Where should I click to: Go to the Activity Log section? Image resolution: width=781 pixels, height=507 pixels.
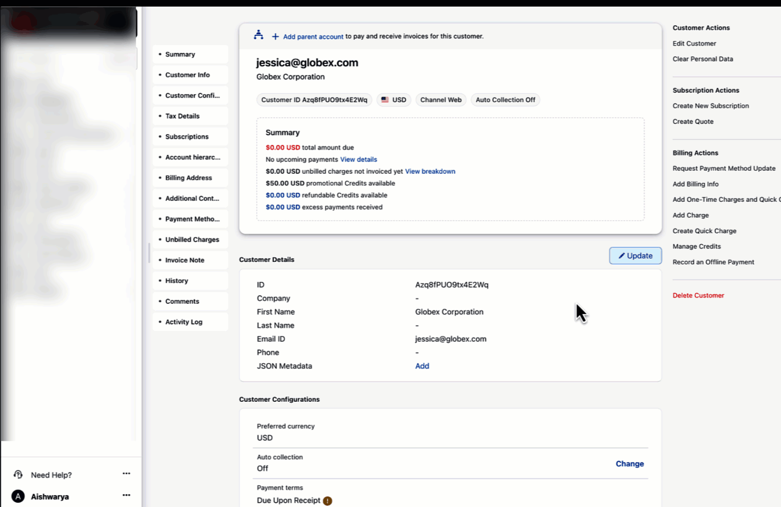[x=184, y=322]
